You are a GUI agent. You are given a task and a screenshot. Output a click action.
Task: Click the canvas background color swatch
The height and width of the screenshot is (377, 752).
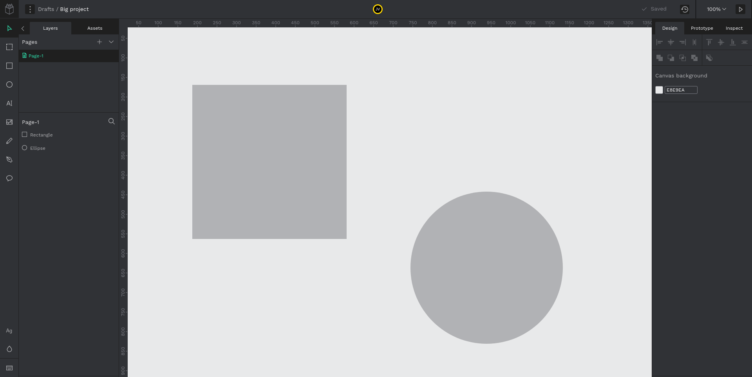click(x=659, y=90)
